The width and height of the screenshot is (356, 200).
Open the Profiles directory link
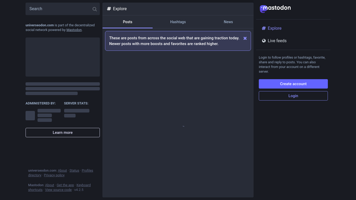coord(87,170)
